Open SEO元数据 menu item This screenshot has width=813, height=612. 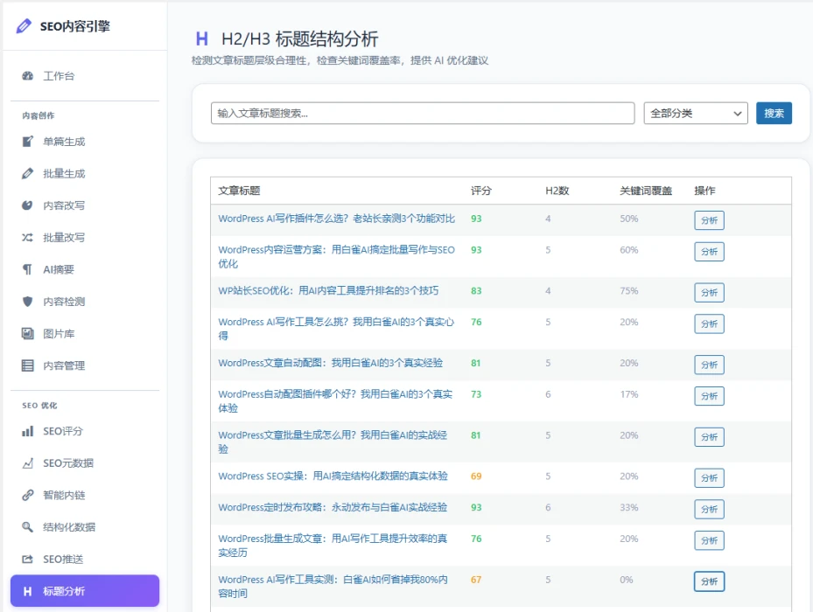85,463
